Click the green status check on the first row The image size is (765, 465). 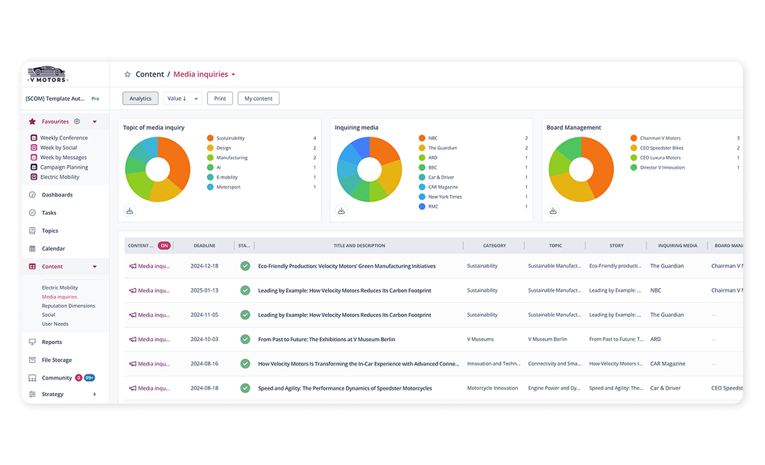(x=245, y=266)
